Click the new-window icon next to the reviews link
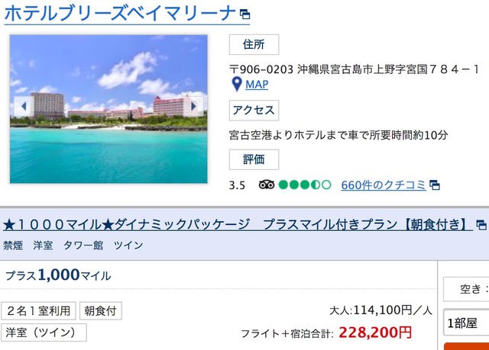Image resolution: width=489 pixels, height=350 pixels. [x=435, y=185]
